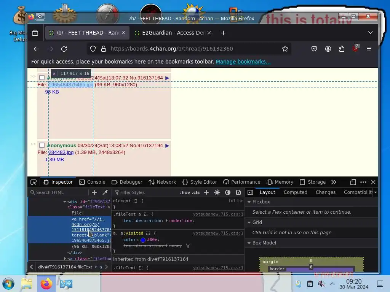Open first yotsubanew.715.css:1 source link
This screenshot has width=390, height=292.
click(x=218, y=214)
